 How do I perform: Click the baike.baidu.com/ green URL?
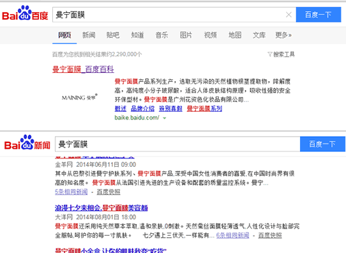coord(137,118)
